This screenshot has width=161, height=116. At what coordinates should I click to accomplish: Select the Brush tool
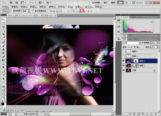tap(4, 46)
